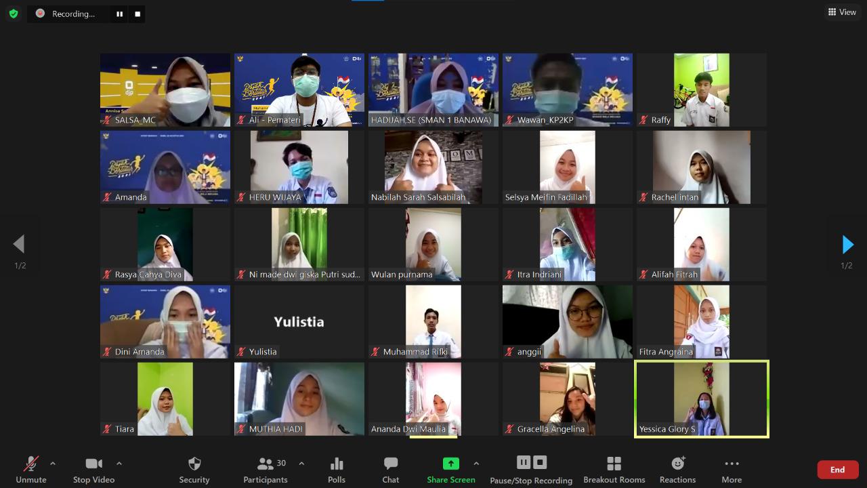Pause the recording in top bar

(x=120, y=14)
